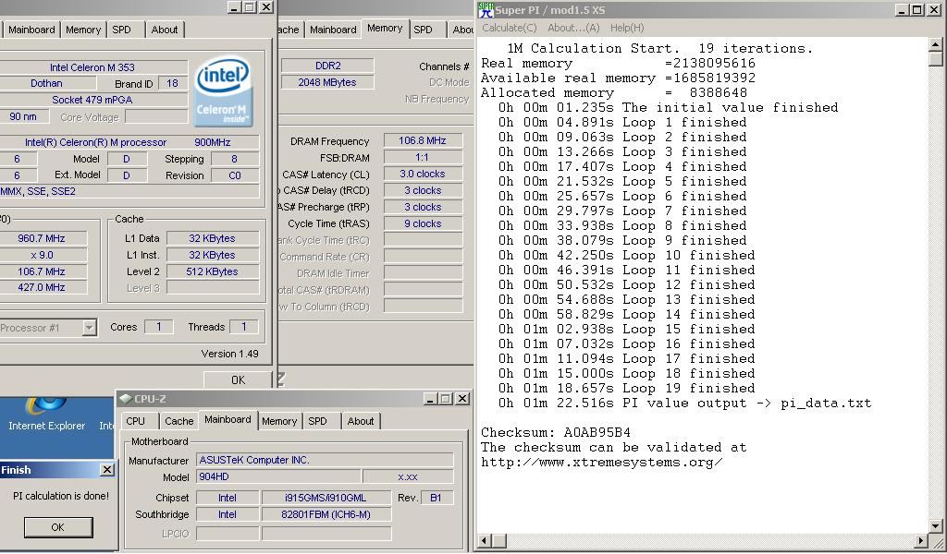
Task: Click the FSB:DRAM ratio value 1:1
Action: (423, 157)
